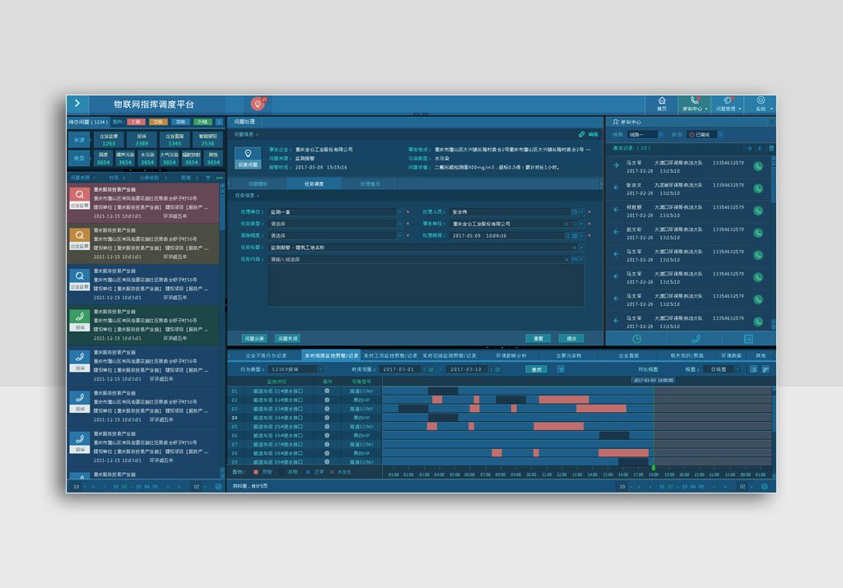Image resolution: width=843 pixels, height=588 pixels.
Task: Click the 提交 submit button
Action: point(571,338)
